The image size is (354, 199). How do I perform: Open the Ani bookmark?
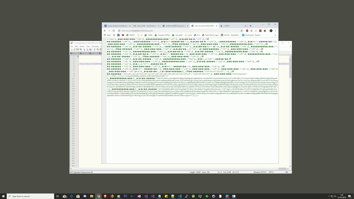(197, 35)
